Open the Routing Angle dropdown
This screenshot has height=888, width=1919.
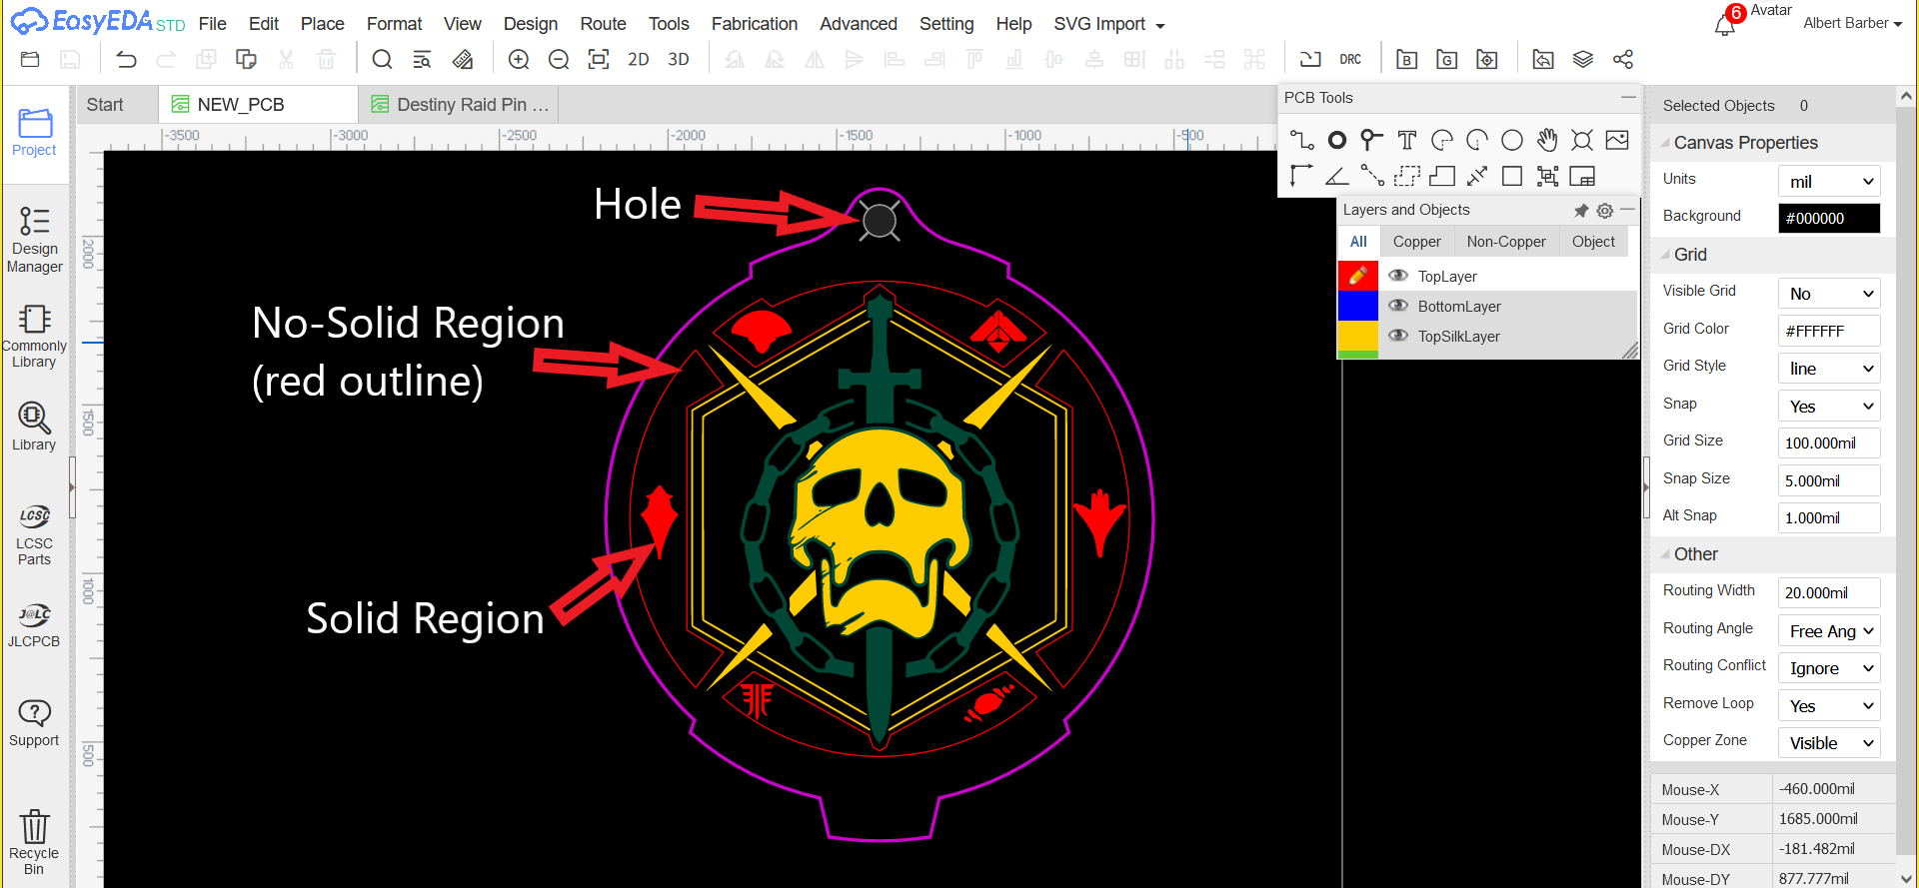pos(1829,631)
